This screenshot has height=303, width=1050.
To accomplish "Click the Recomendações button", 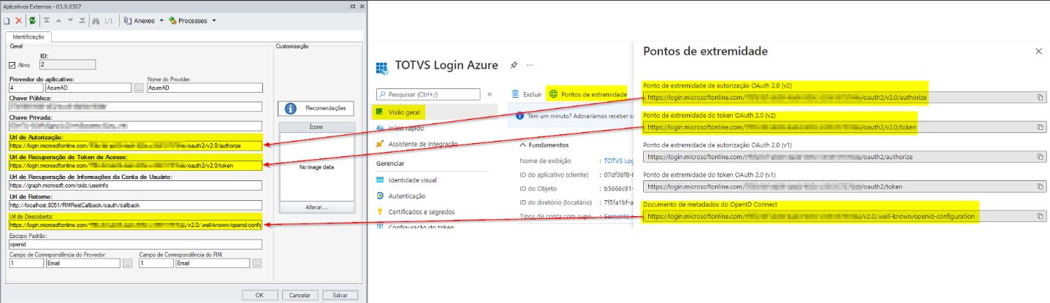I will tap(315, 108).
